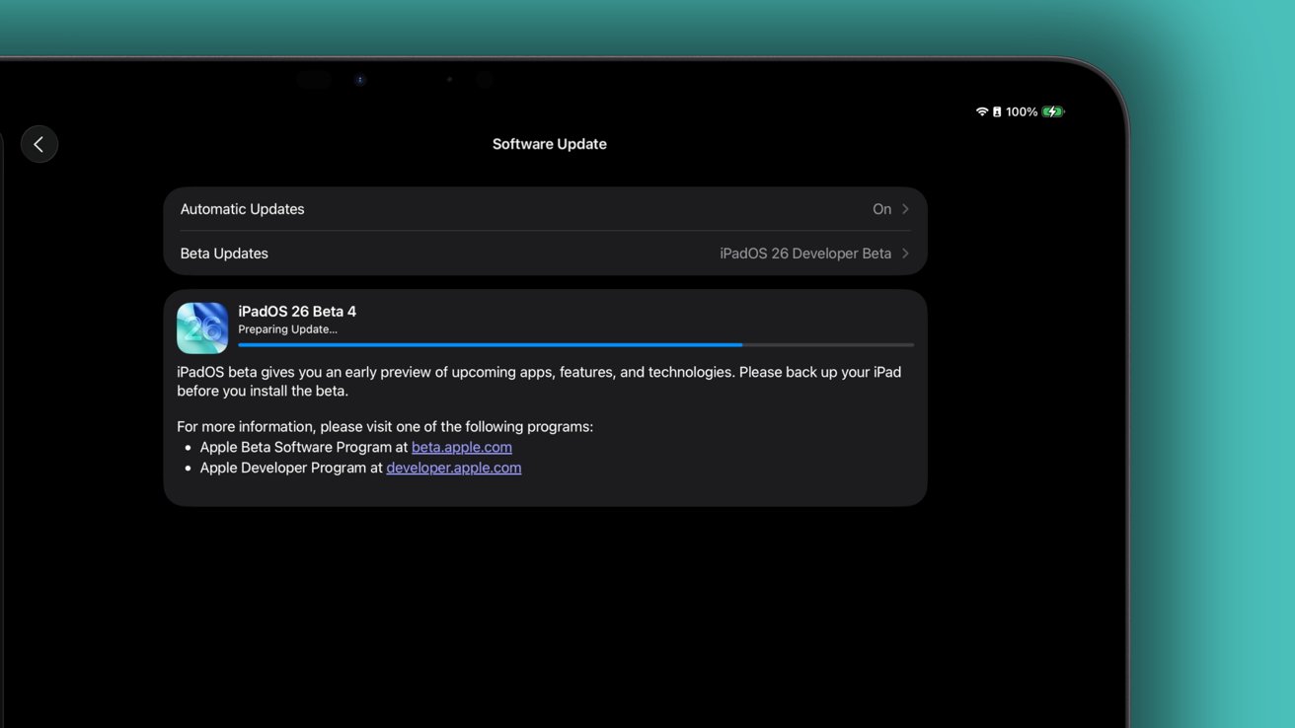The image size is (1295, 728).
Task: Open the beta.apple.com link
Action: [x=461, y=447]
